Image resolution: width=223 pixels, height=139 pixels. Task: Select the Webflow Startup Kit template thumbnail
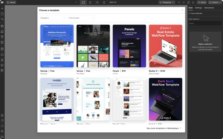[x=57, y=46]
